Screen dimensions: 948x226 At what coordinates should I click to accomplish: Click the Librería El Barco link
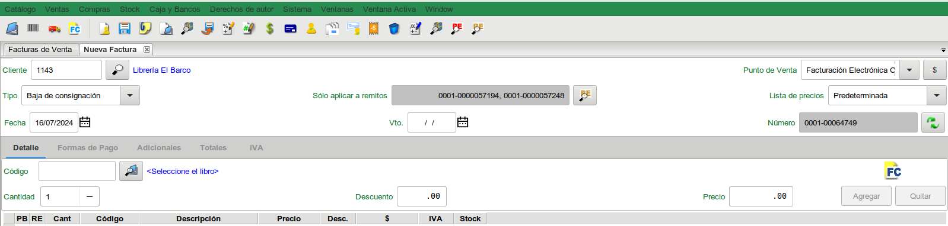coord(162,70)
